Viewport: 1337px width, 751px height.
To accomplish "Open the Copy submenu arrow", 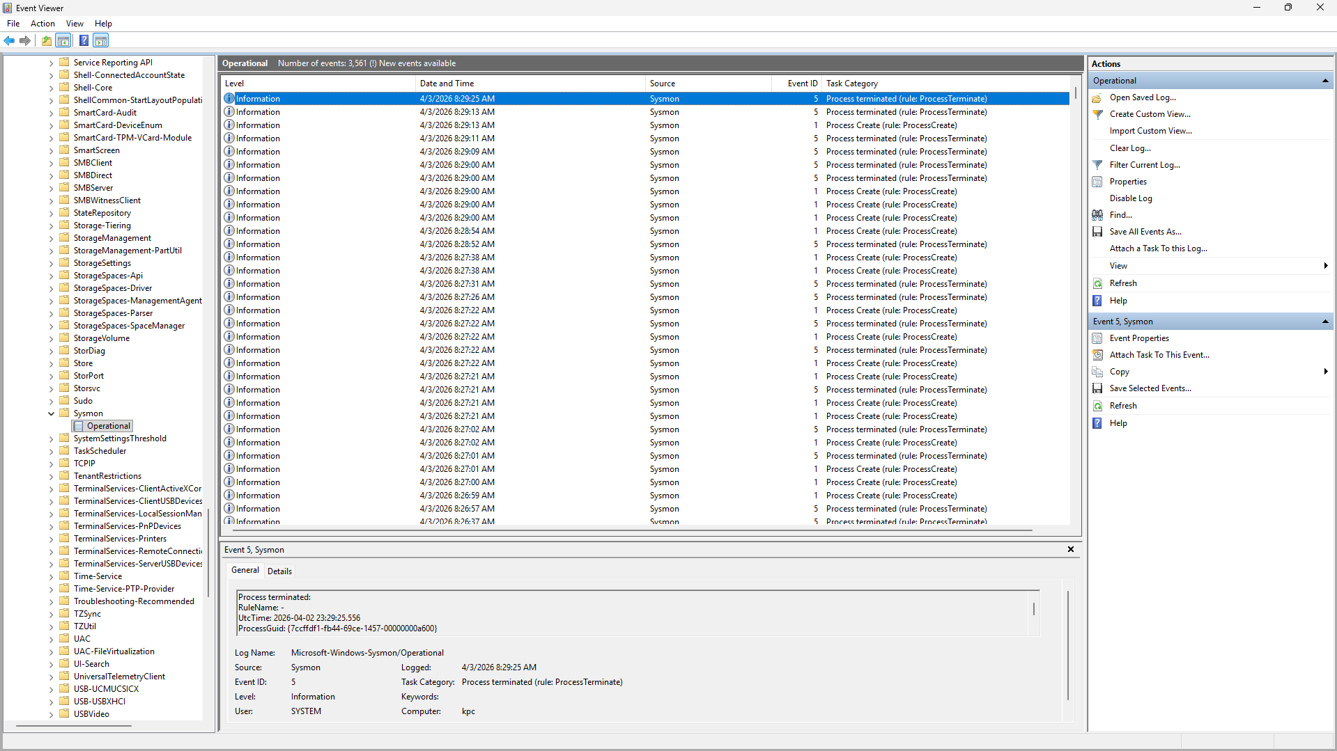I will click(x=1325, y=372).
